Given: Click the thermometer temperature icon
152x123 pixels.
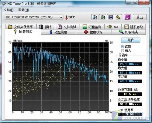Looking at the screenshot, I should tap(66, 17).
